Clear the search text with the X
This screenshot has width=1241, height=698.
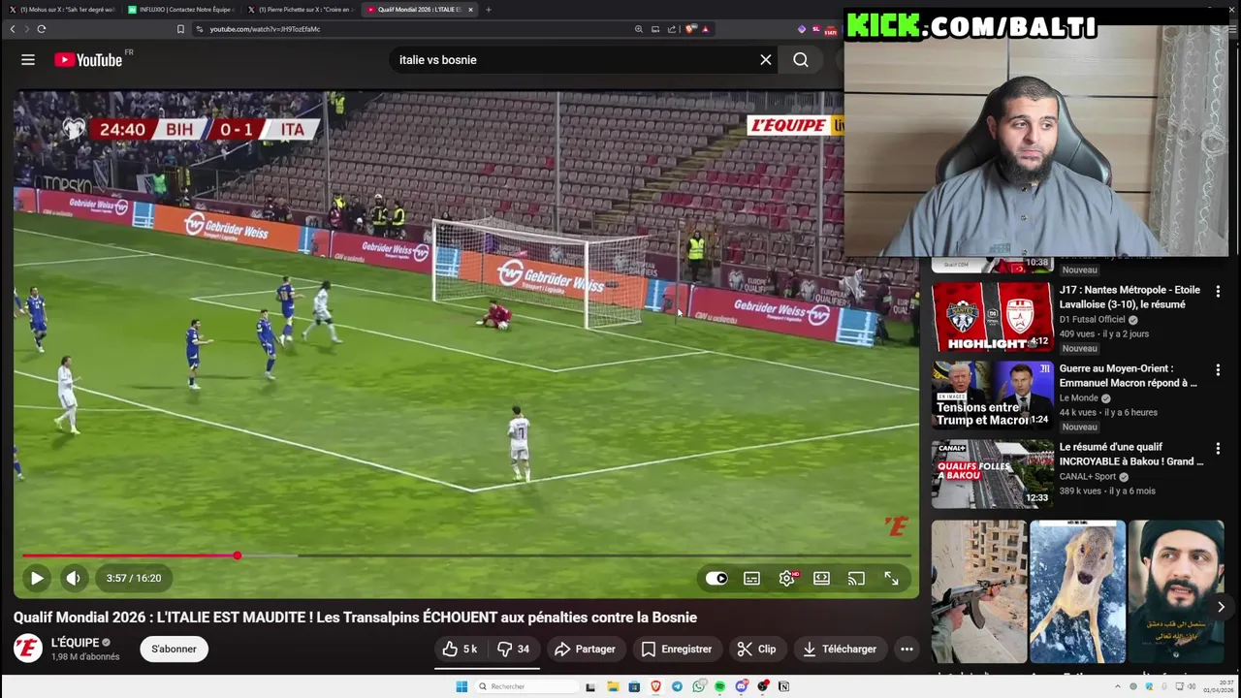tap(766, 60)
